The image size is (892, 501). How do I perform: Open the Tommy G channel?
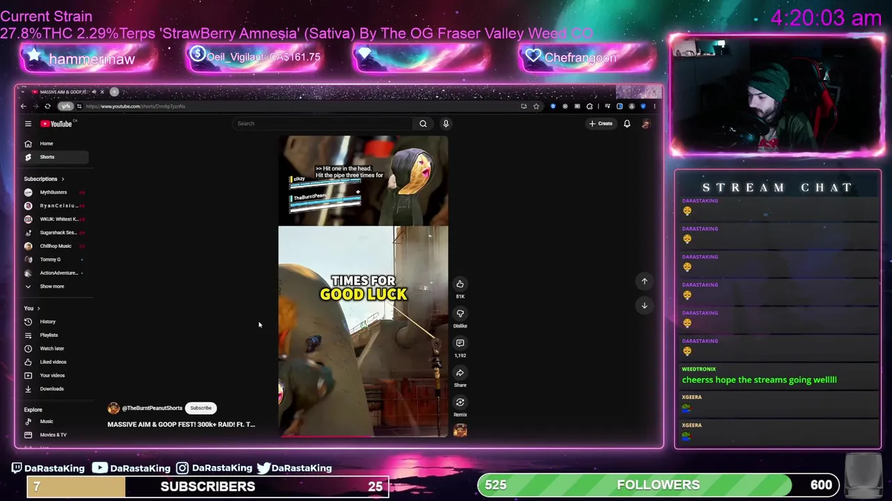[54, 260]
